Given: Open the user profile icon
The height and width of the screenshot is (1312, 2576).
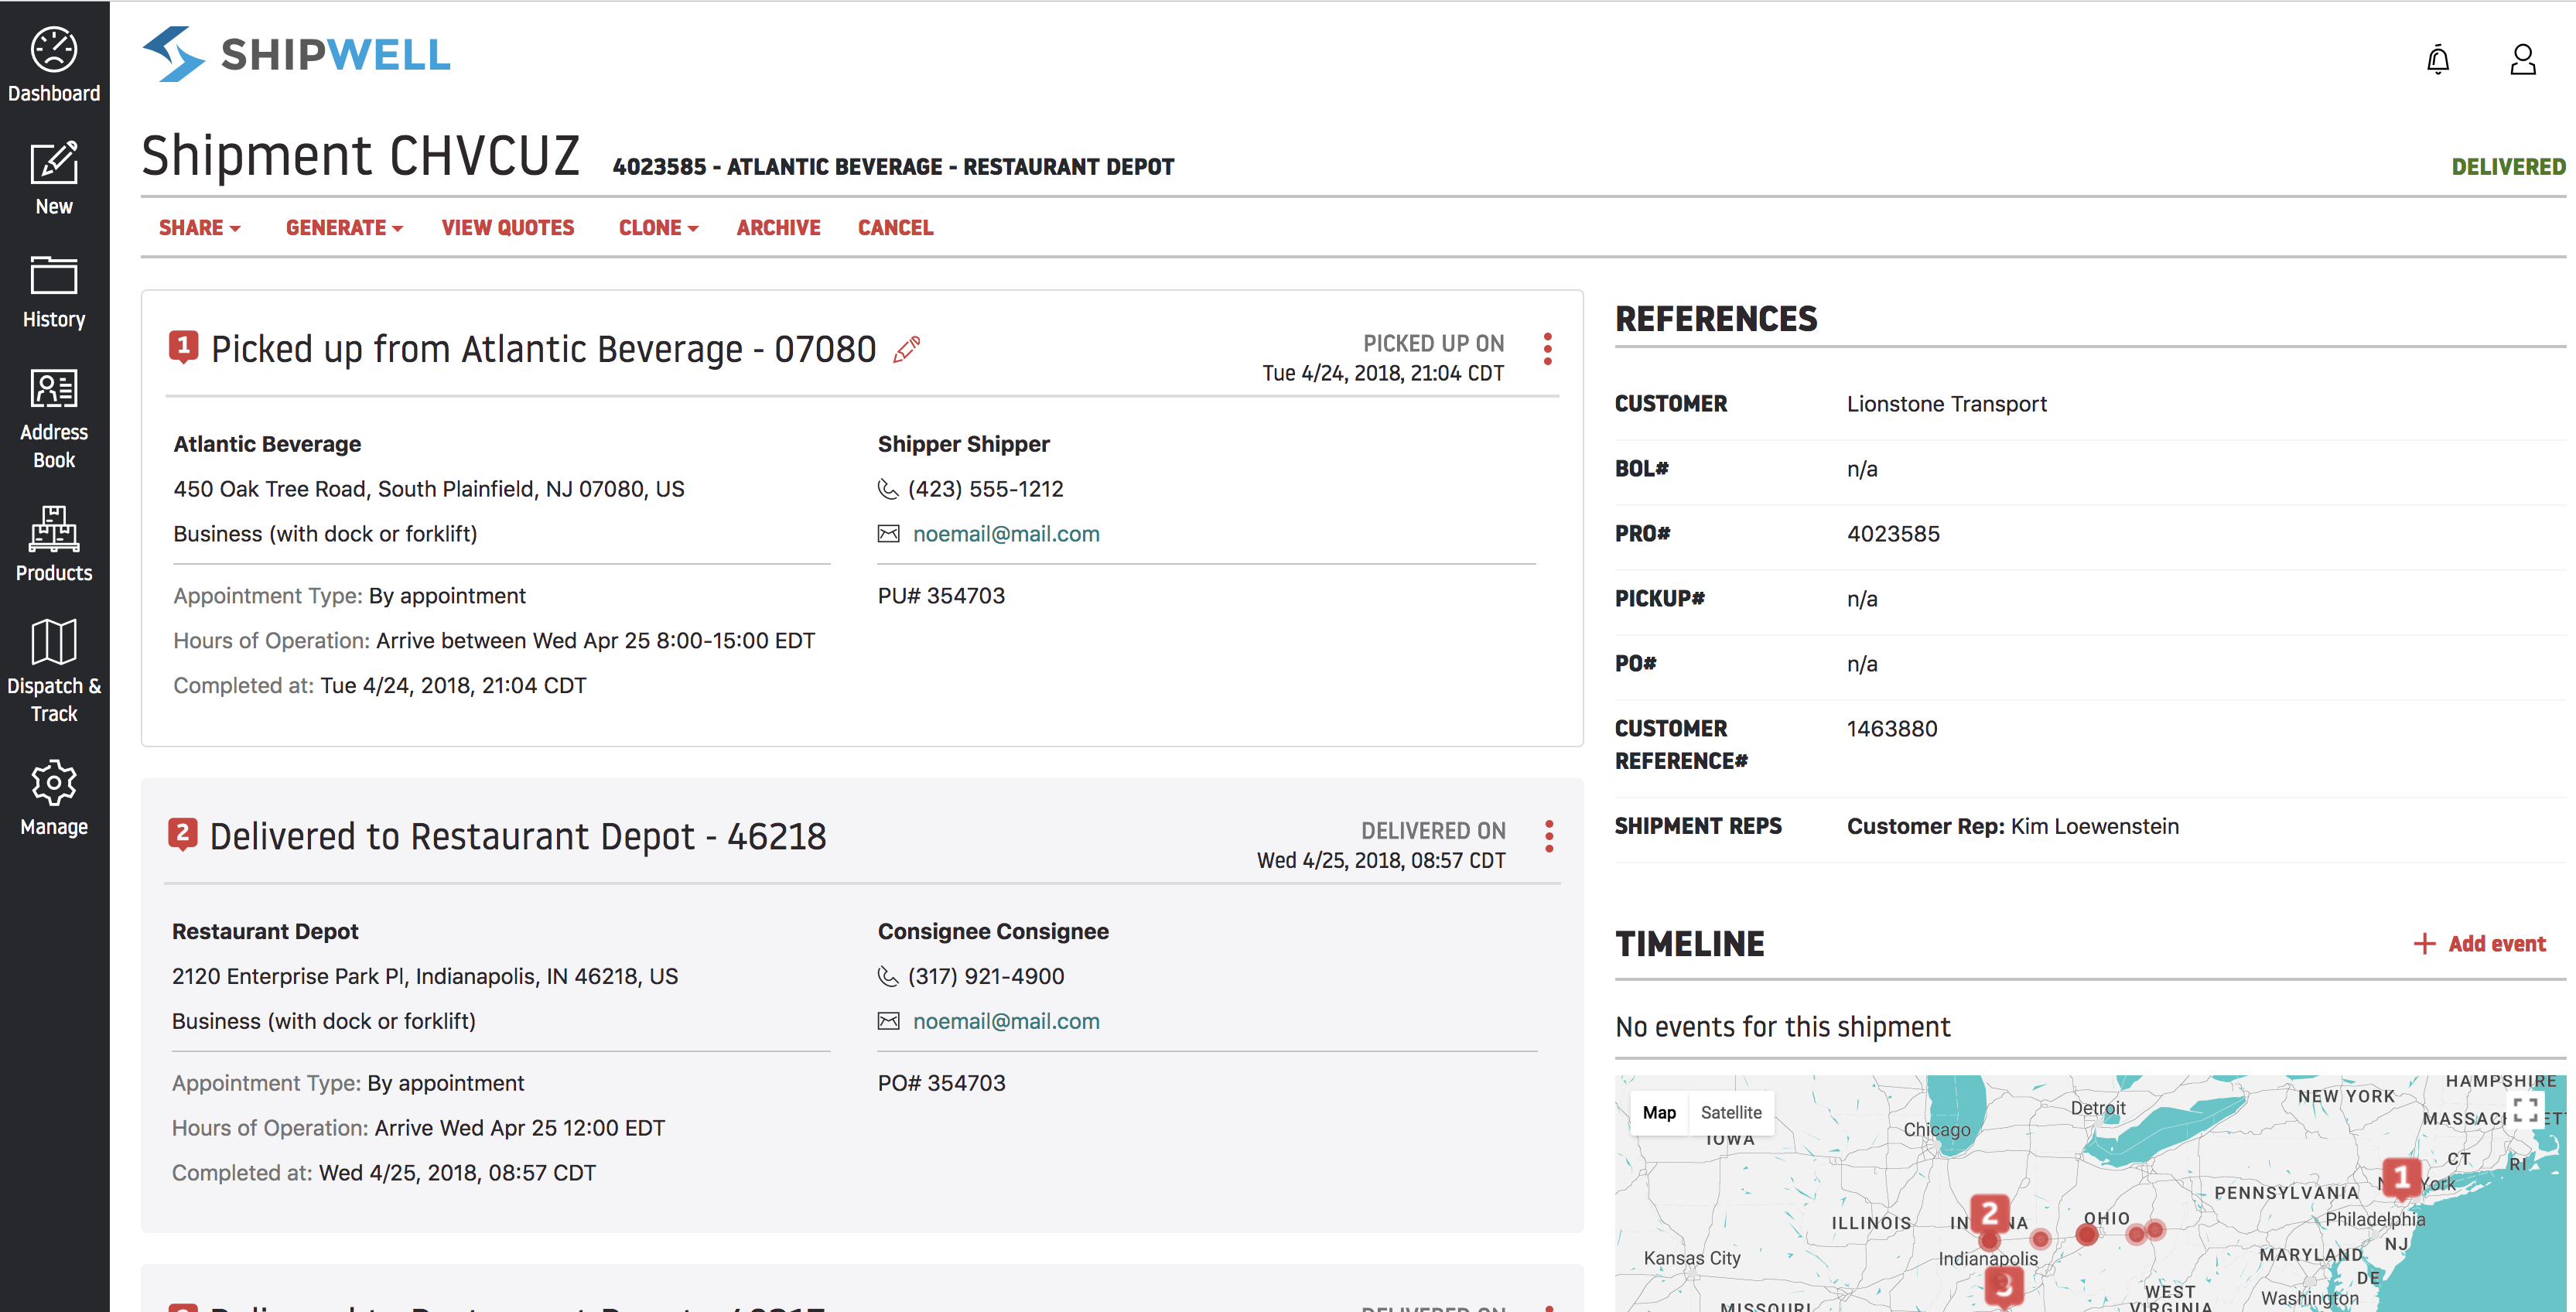Looking at the screenshot, I should [2523, 59].
